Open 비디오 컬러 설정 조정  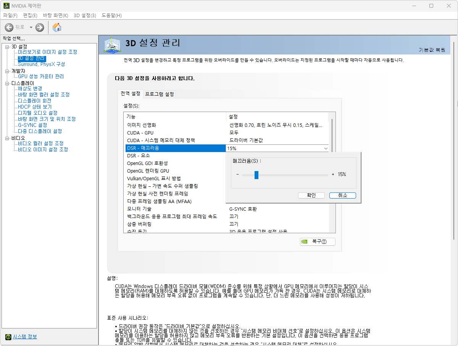(40, 143)
